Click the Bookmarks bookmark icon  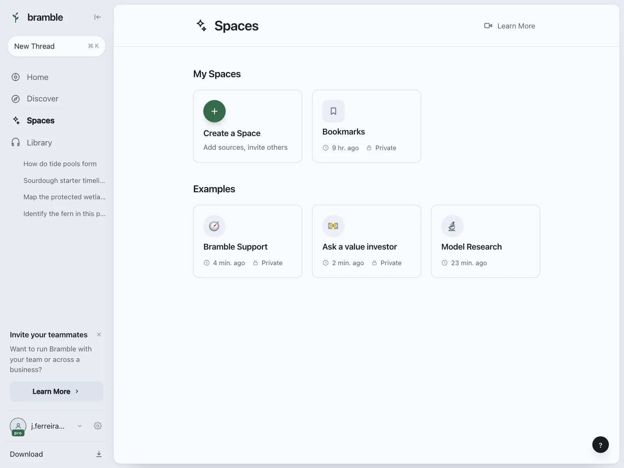coord(333,111)
